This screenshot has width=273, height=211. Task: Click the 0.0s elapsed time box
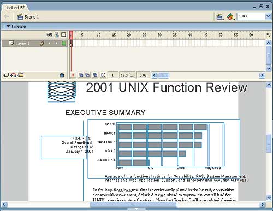(x=143, y=75)
